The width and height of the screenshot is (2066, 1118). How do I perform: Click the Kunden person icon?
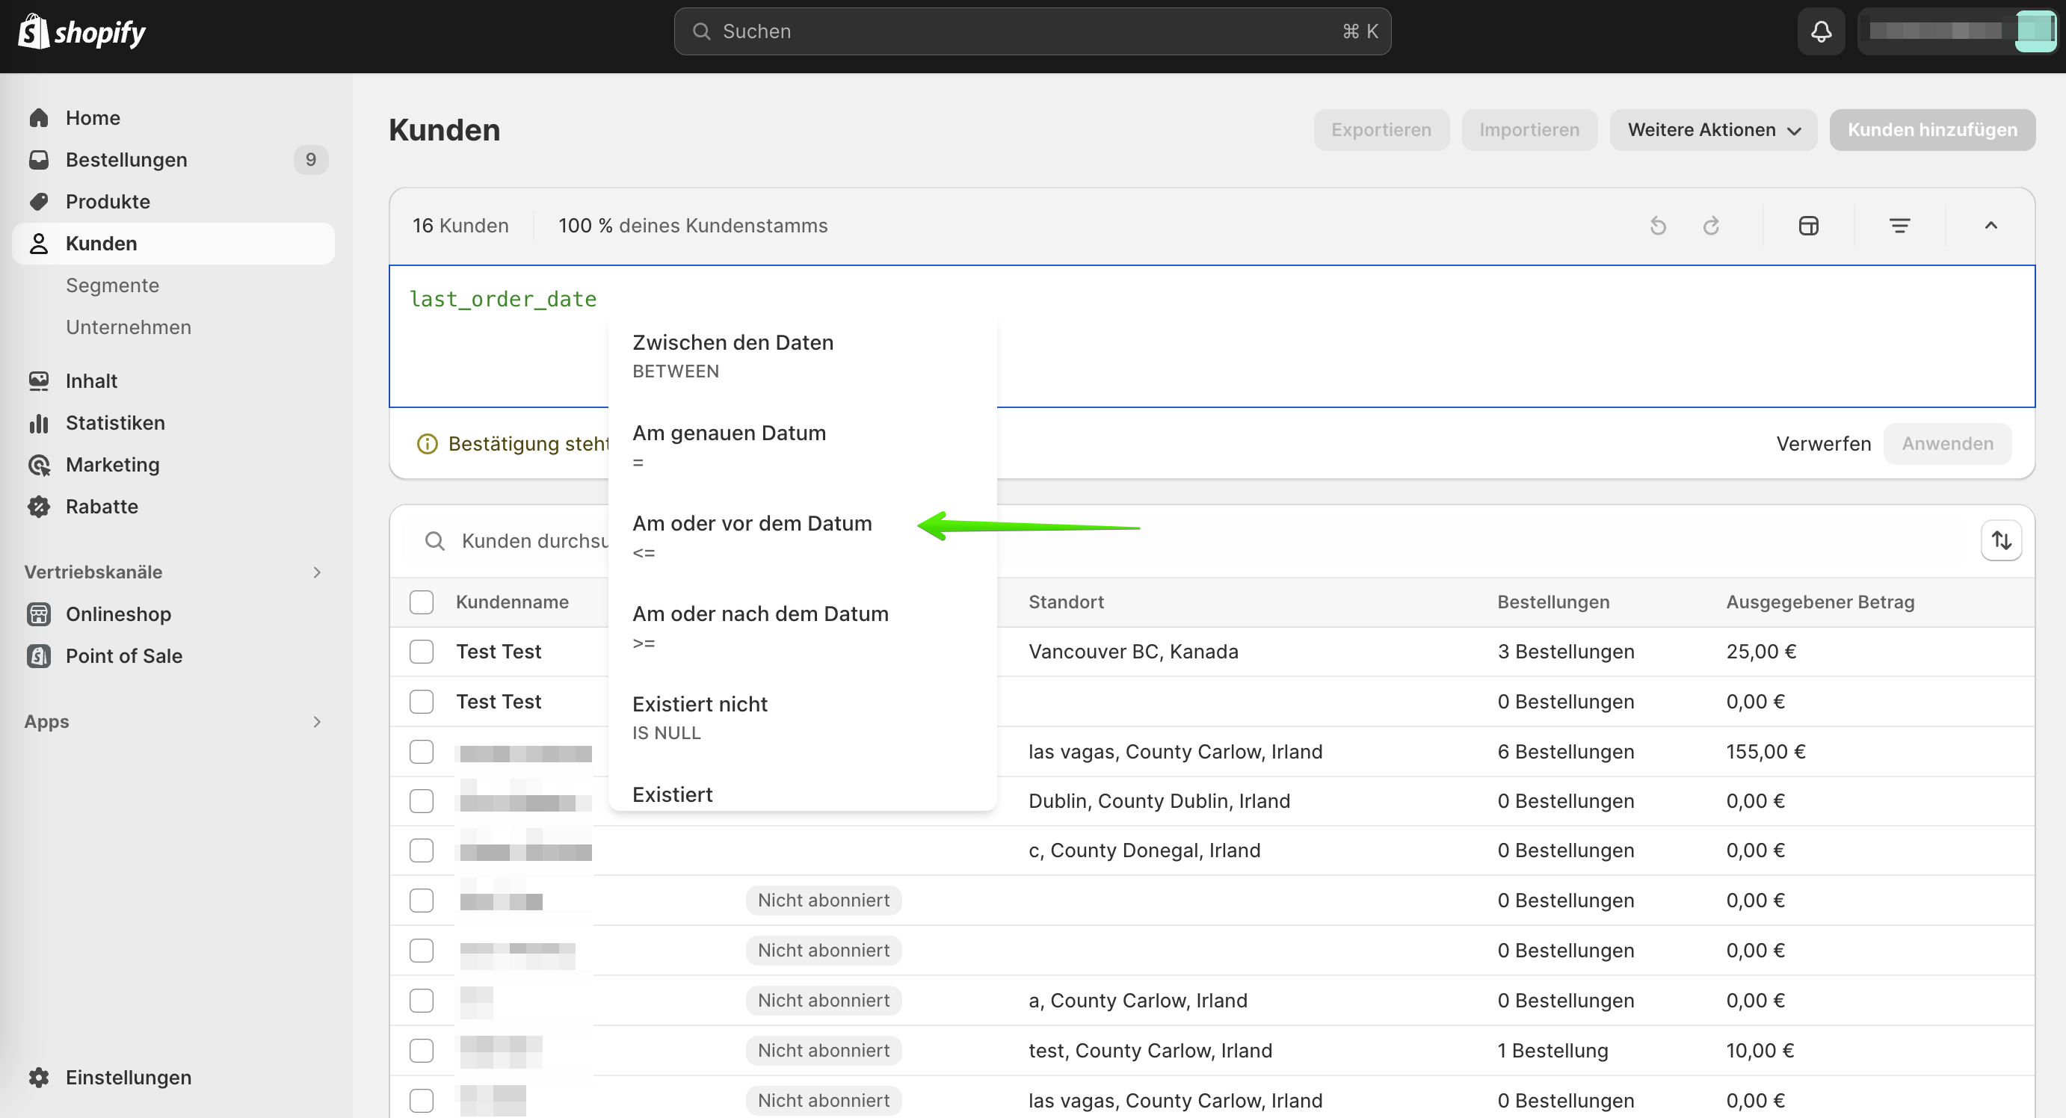[x=39, y=243]
